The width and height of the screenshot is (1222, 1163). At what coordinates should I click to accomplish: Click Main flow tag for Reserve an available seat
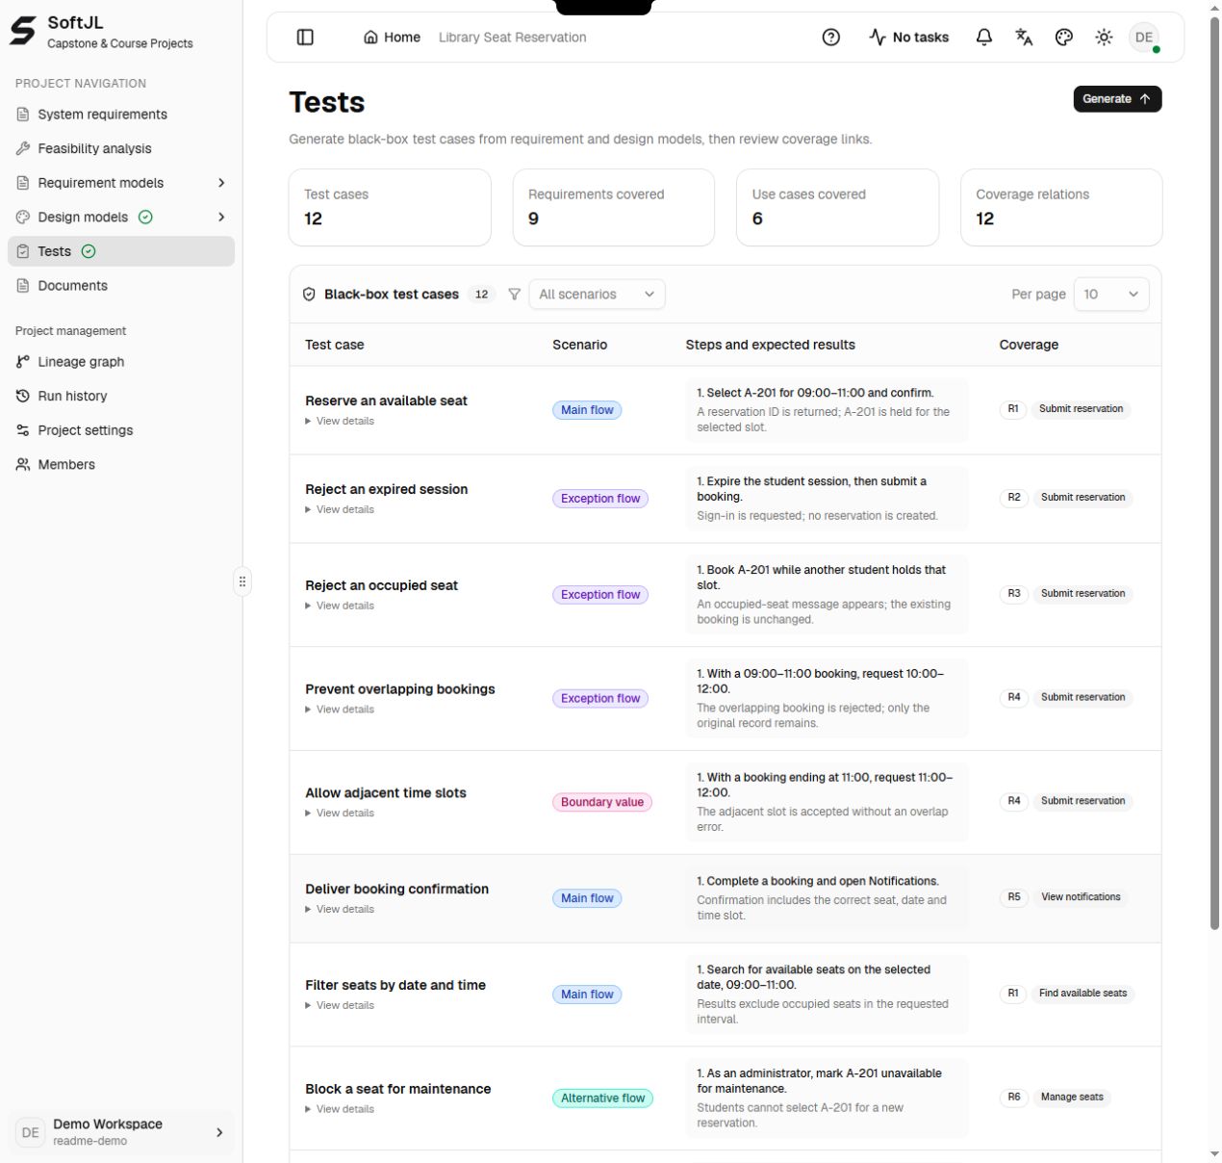pos(587,410)
